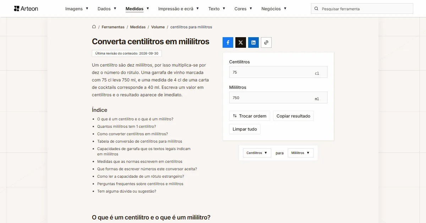This screenshot has width=426, height=223.
Task: Click the Centilitros input field
Action: point(278,72)
